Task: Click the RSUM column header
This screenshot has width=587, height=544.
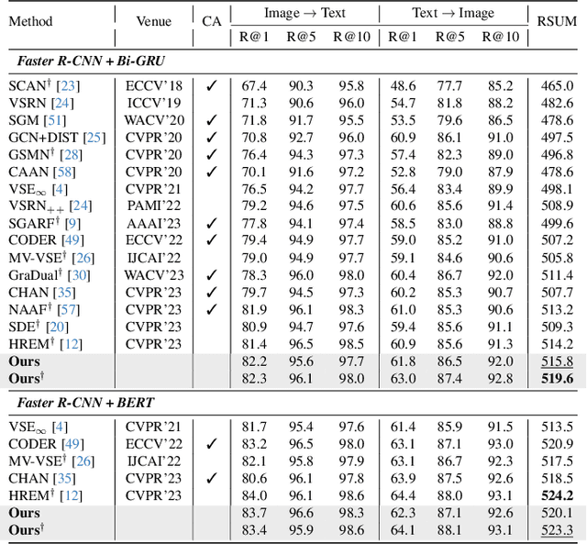Action: point(558,20)
